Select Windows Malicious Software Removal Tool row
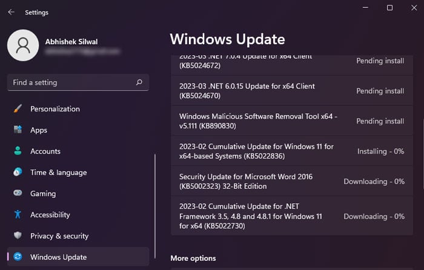424x270 pixels. point(292,121)
